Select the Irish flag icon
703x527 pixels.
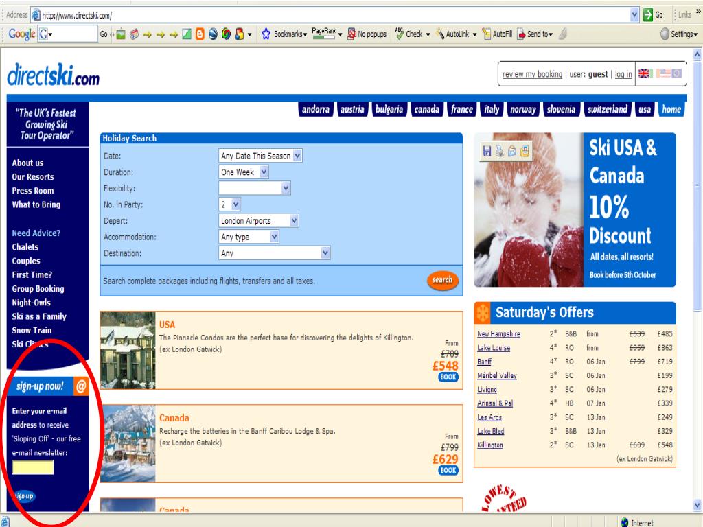654,73
